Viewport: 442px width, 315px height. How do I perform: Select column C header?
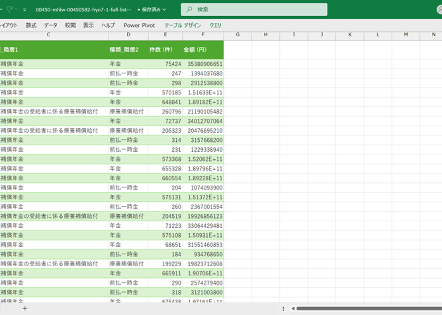(48, 34)
